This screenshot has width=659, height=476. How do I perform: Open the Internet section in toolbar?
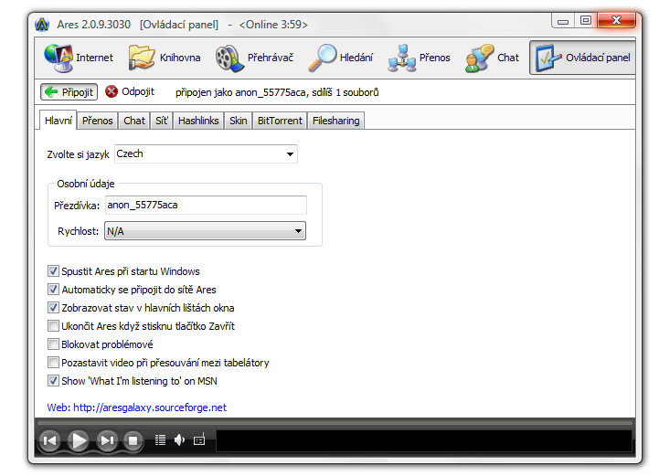[x=79, y=58]
